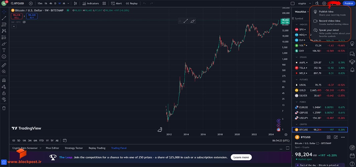Open the patterns drawing tools
The image size is (356, 167).
[4, 31]
